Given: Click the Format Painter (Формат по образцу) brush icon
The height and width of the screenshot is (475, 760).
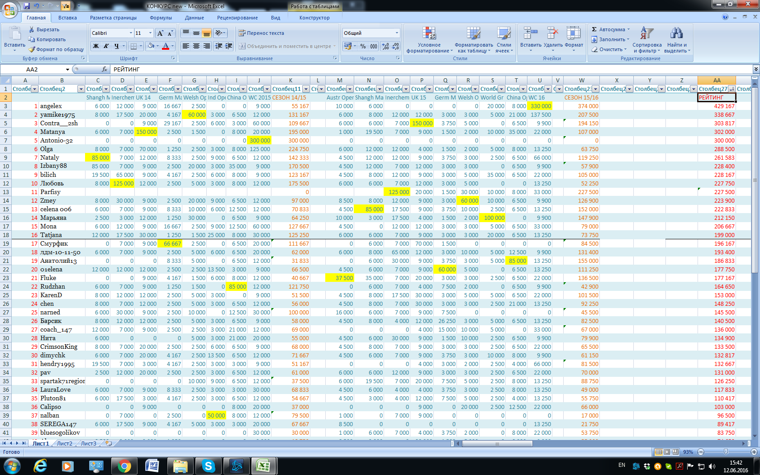Looking at the screenshot, I should coord(32,49).
